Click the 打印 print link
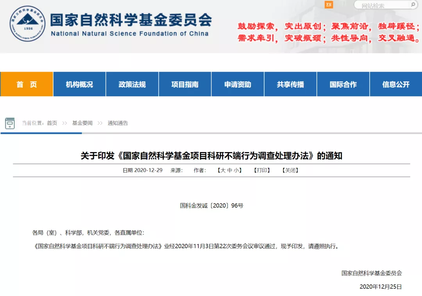422x296 pixels. (x=262, y=170)
